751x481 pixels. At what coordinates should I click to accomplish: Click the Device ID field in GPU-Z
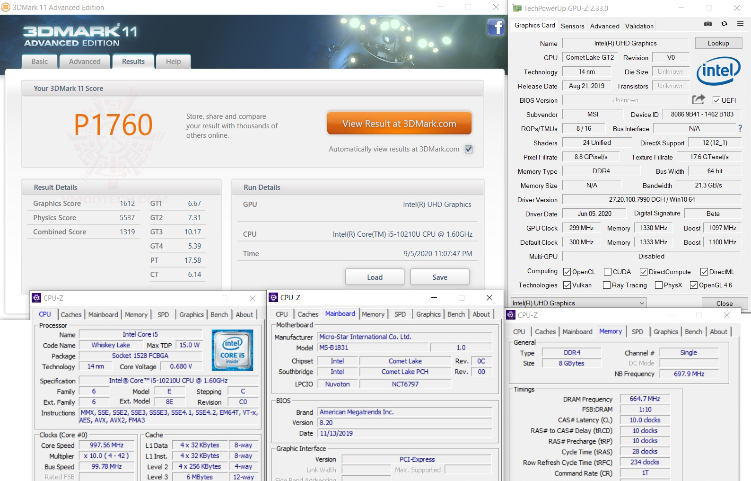click(x=702, y=114)
